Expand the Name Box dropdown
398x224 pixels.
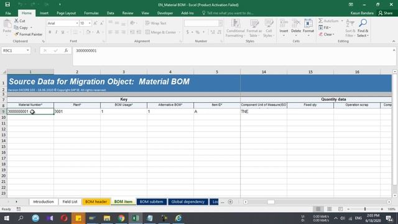coord(27,50)
